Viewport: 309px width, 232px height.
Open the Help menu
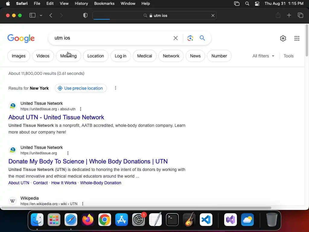tap(146, 4)
